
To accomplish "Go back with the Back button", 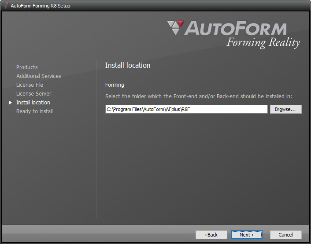I will click(211, 235).
